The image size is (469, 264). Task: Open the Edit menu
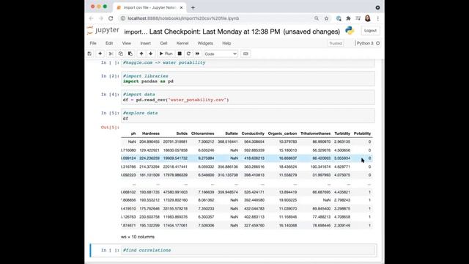pos(109,43)
